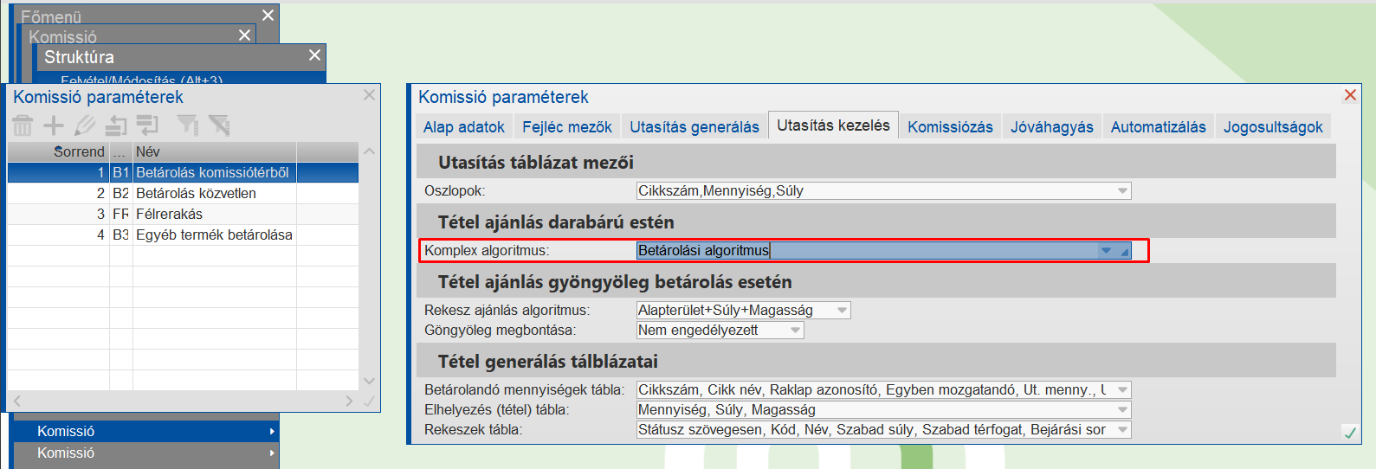This screenshot has height=469, width=1376.
Task: Click the move-row-up reorder icon
Action: click(x=116, y=126)
